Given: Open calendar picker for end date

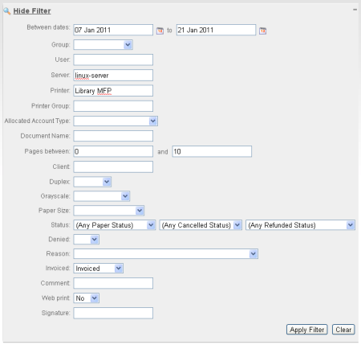Looking at the screenshot, I should pos(262,31).
